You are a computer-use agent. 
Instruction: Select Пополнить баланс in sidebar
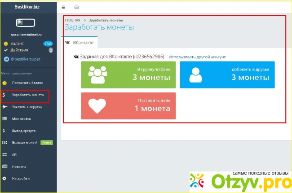tap(27, 83)
